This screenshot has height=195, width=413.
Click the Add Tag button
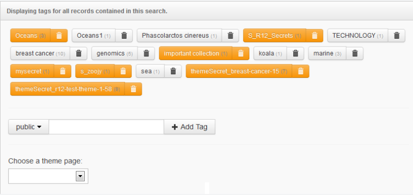[x=190, y=127]
